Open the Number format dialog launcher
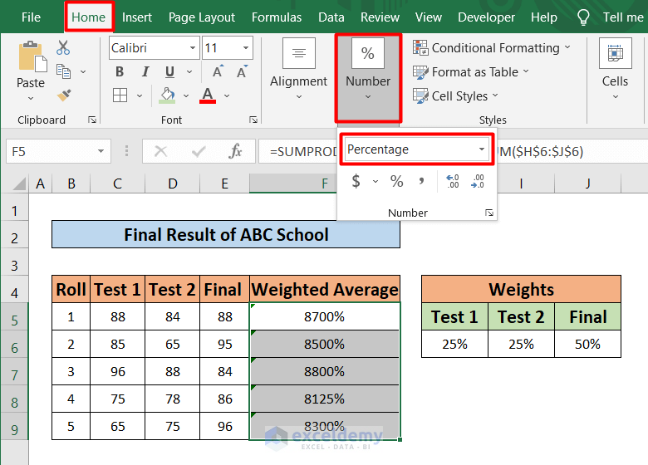 coord(489,213)
